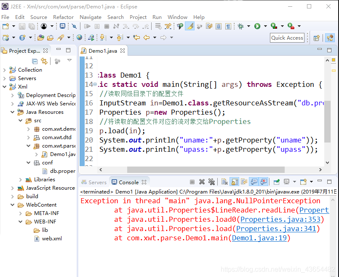Toggle Show Console When Standard Out Changes
The width and height of the screenshot is (339, 277).
(254, 182)
